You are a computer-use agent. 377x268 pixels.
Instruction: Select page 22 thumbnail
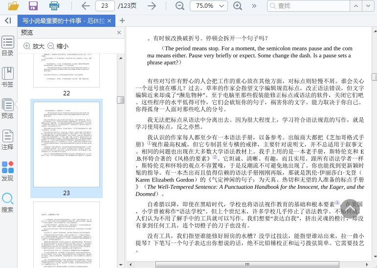(x=67, y=71)
